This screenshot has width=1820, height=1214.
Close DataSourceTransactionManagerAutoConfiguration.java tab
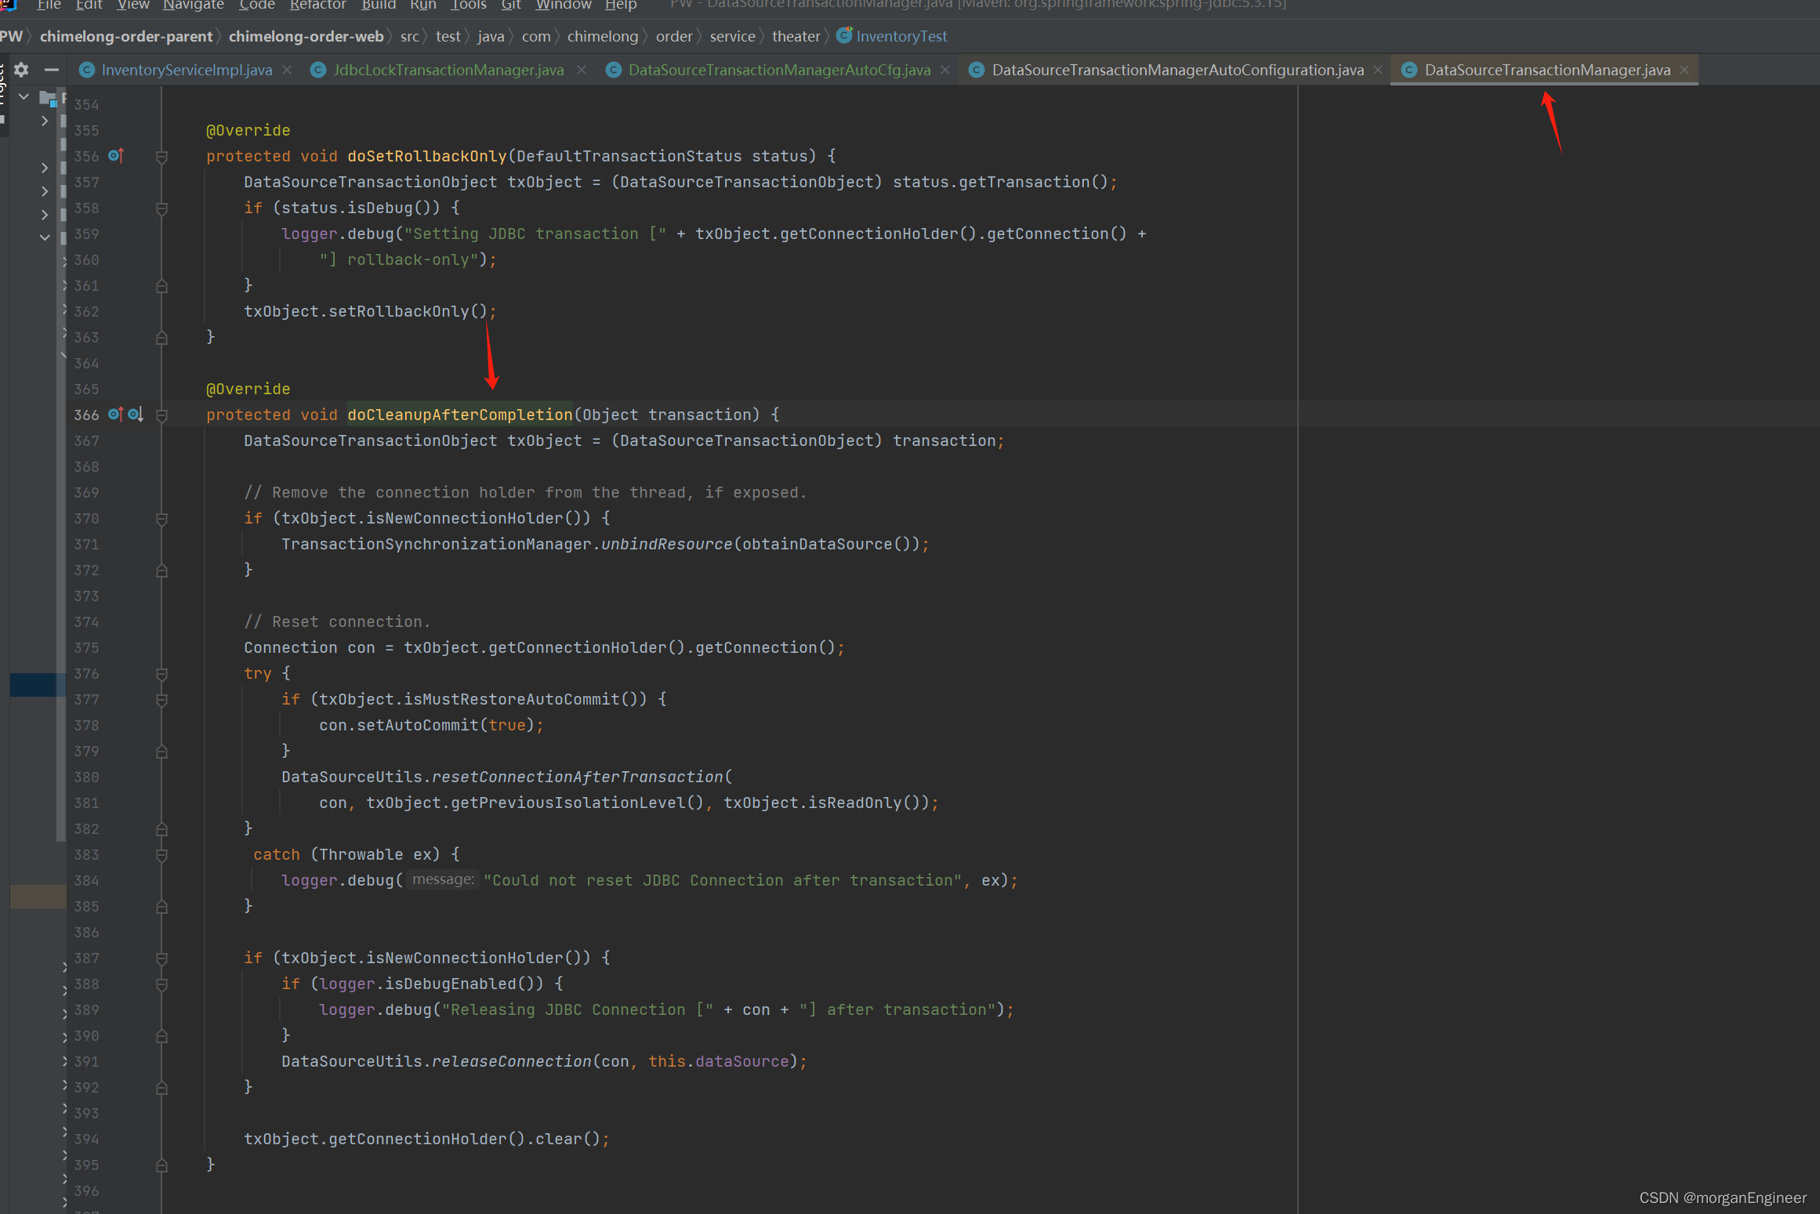point(1378,71)
